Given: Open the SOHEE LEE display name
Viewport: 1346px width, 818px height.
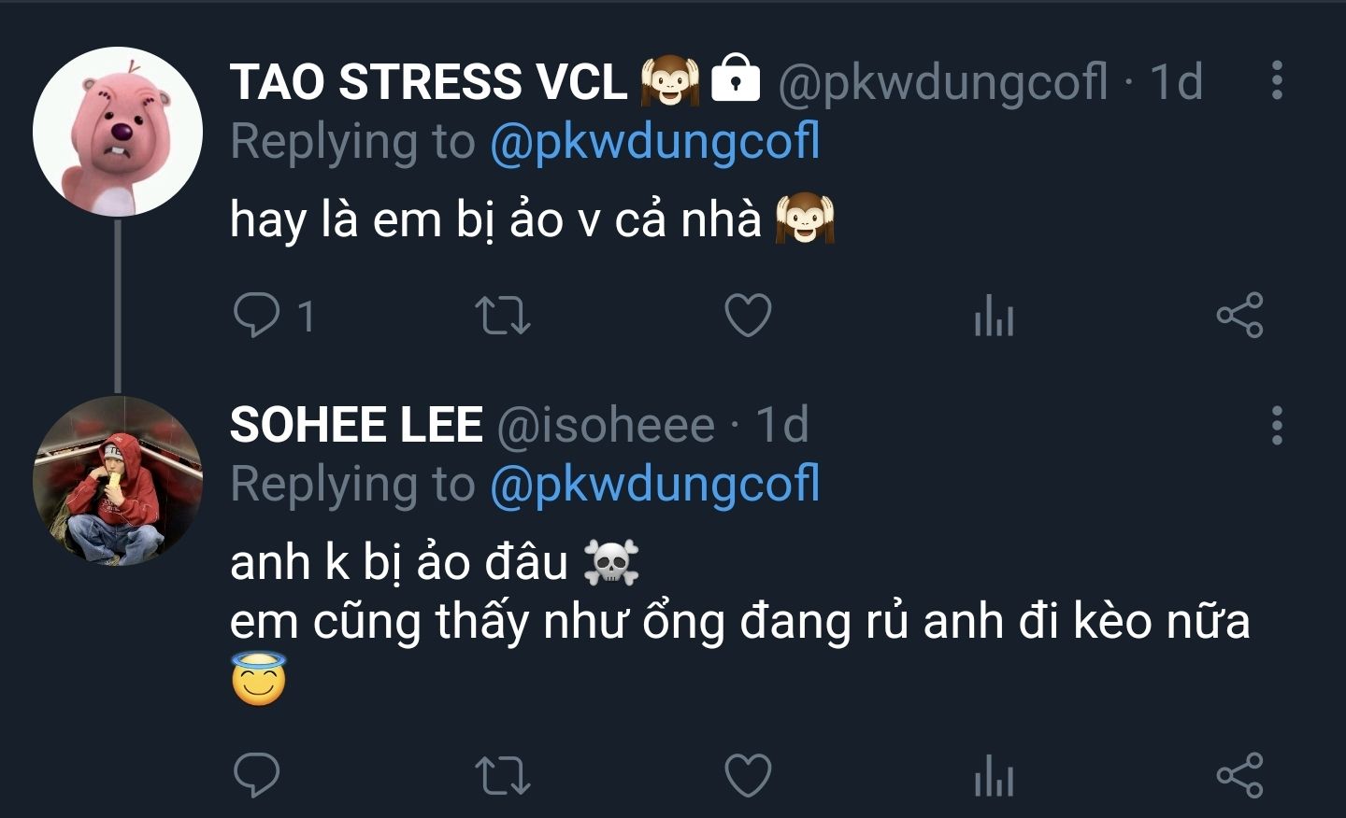Looking at the screenshot, I should [x=356, y=425].
